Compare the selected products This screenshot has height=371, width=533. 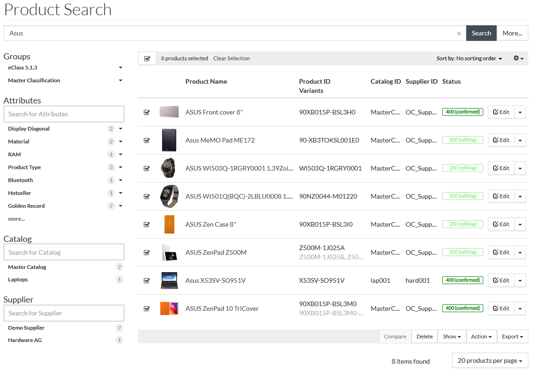(395, 337)
